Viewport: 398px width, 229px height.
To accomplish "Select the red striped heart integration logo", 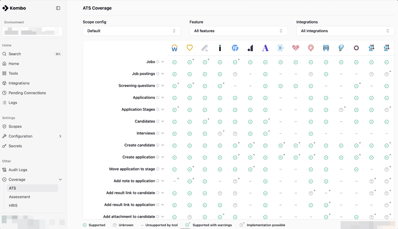I will (296, 48).
